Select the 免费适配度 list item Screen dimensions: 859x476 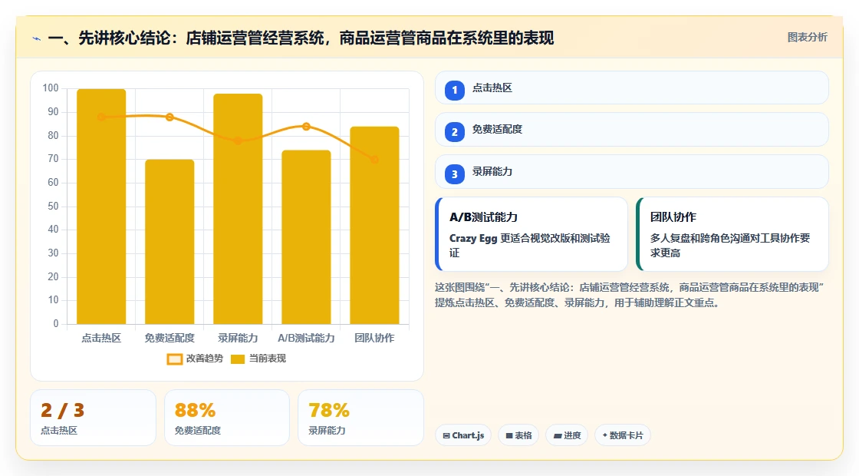(x=632, y=130)
